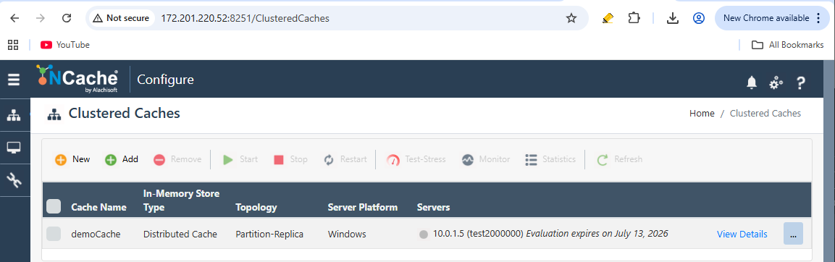The height and width of the screenshot is (262, 835).
Task: Click the Statistics toolbar button
Action: 550,159
